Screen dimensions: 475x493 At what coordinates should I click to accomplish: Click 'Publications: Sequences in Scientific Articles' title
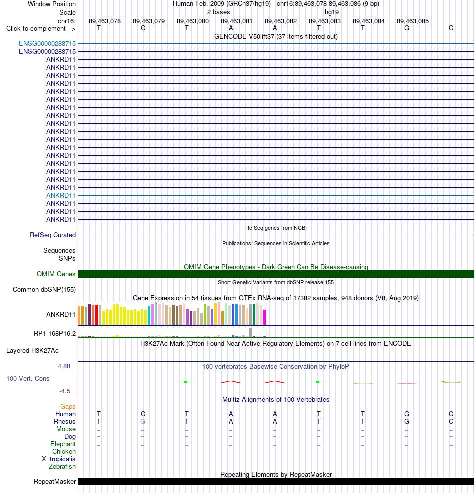click(x=276, y=243)
